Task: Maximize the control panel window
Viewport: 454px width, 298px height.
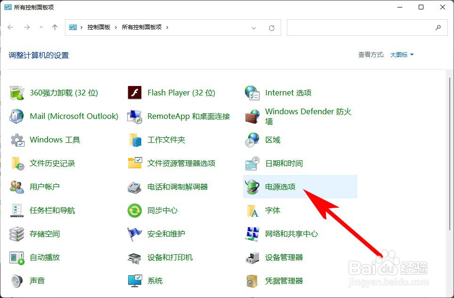Action: coord(422,7)
